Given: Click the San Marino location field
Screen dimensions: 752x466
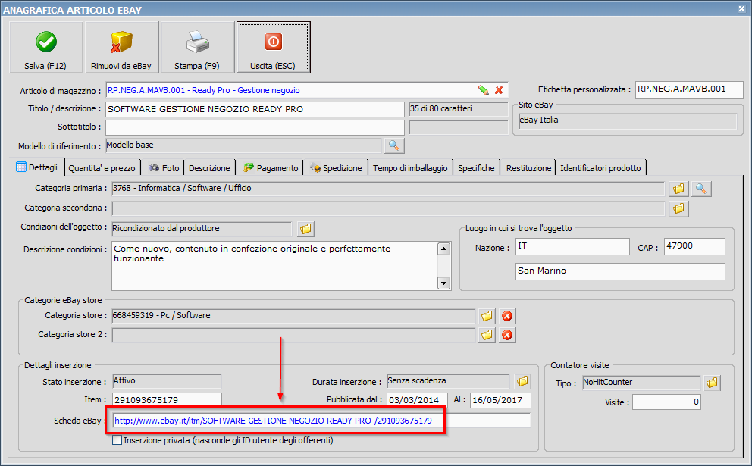Looking at the screenshot, I should click(620, 271).
